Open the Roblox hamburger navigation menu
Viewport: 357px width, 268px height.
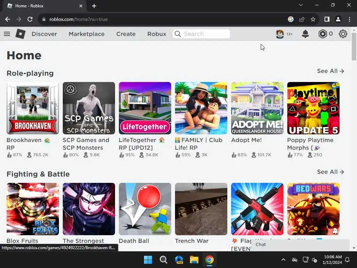(x=7, y=34)
